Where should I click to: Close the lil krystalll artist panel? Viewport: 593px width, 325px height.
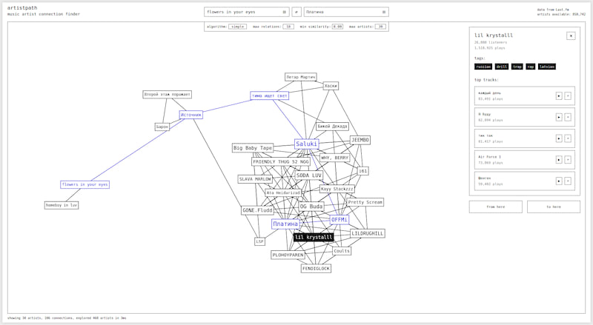click(x=571, y=36)
